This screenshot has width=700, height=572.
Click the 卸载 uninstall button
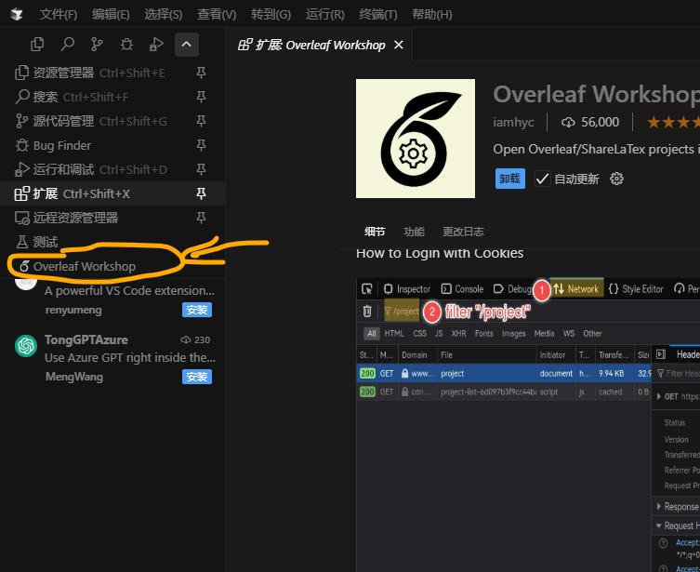[x=510, y=179]
